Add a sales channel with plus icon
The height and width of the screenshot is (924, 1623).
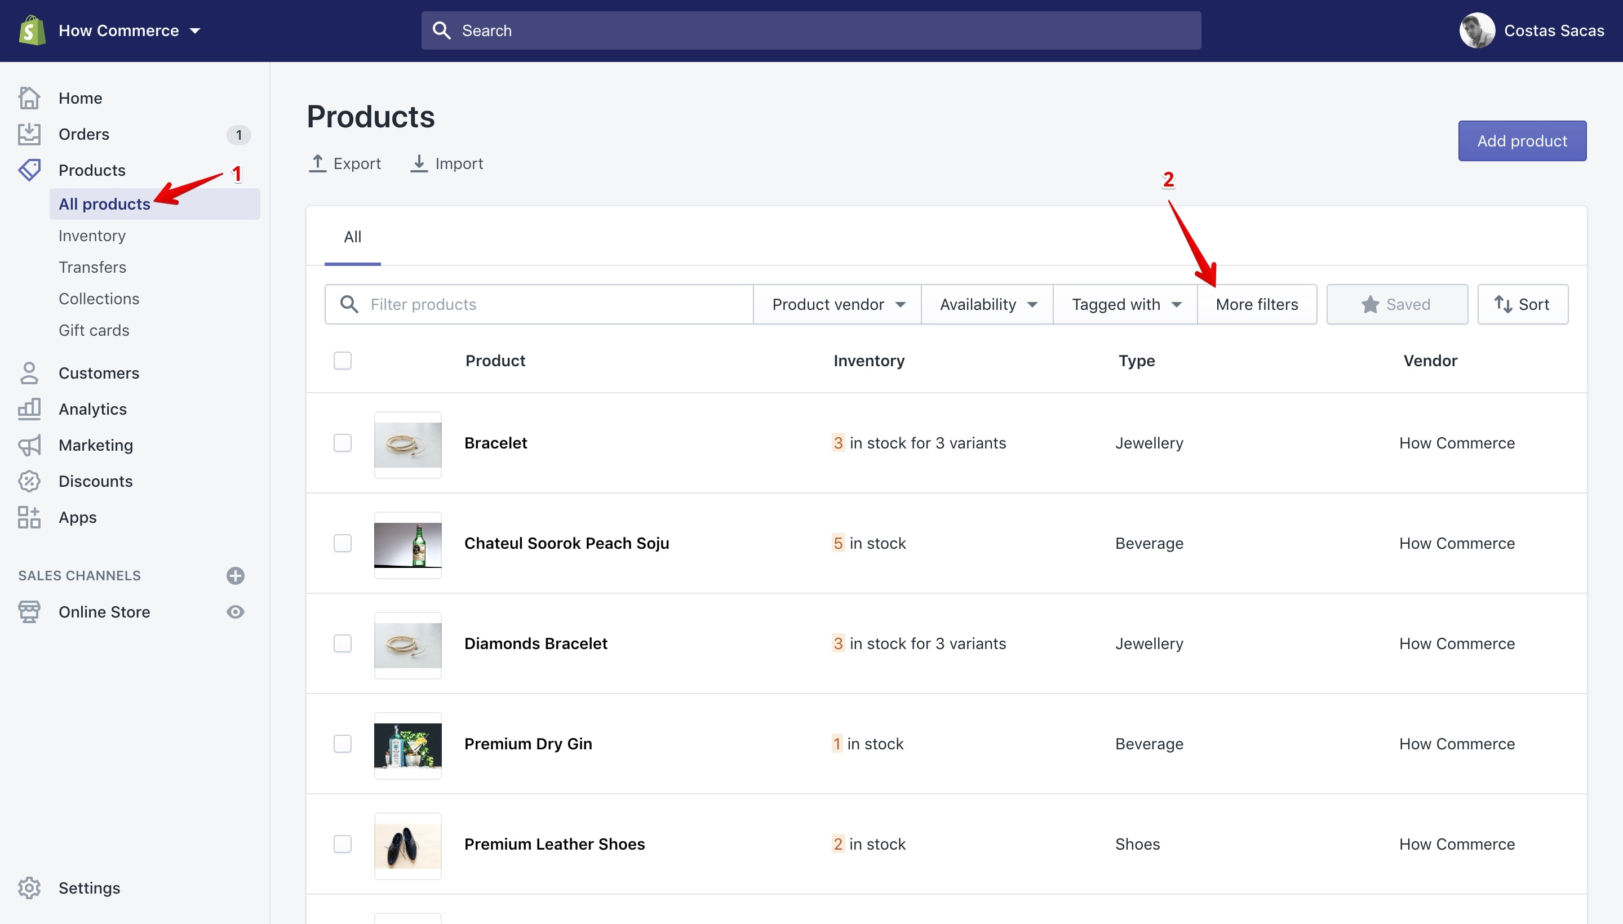pyautogui.click(x=236, y=576)
